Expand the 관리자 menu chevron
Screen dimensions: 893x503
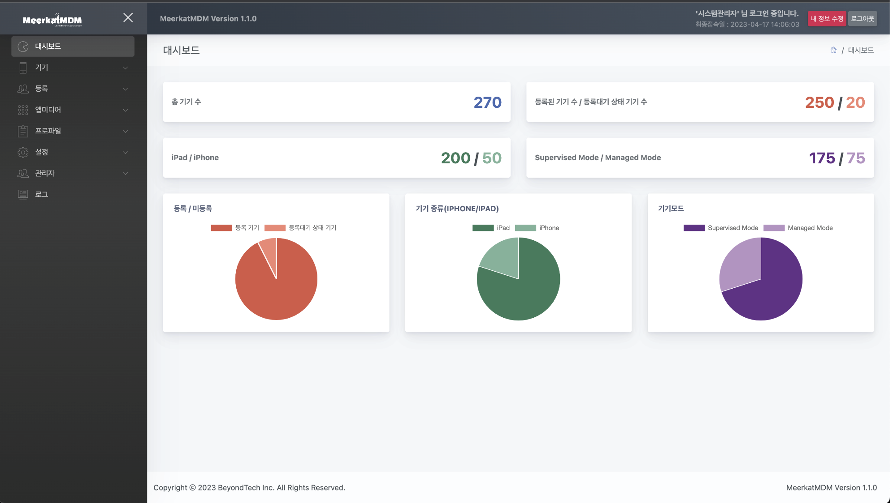(x=126, y=173)
